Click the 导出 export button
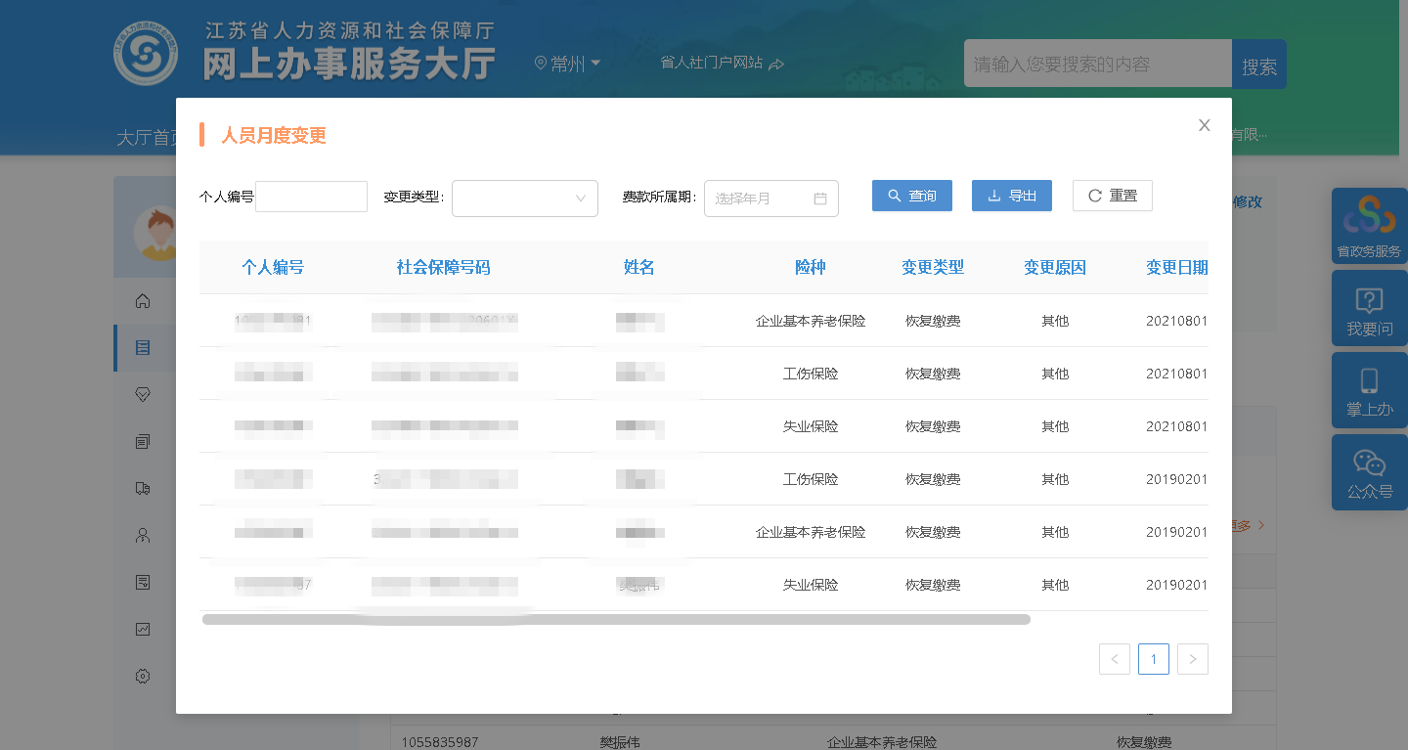Screen dimensions: 1408x750 point(1011,196)
